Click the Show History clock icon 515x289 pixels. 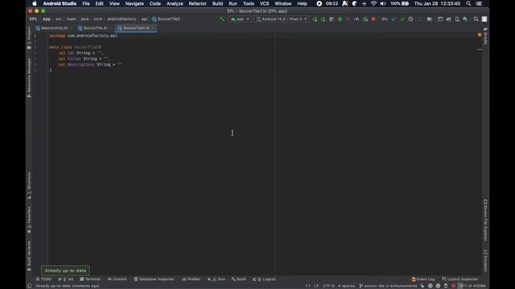(410, 19)
